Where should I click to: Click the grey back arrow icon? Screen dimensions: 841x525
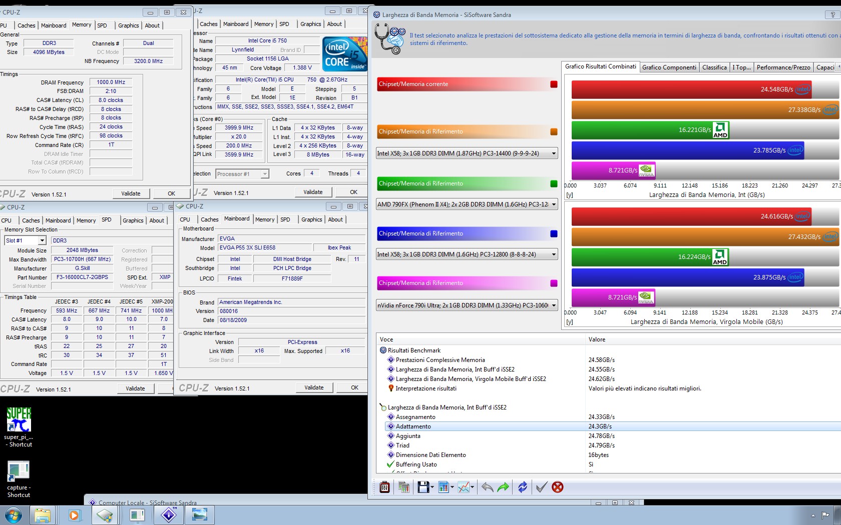(x=487, y=487)
